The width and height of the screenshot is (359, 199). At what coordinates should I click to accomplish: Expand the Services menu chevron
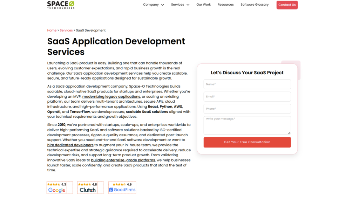(x=188, y=5)
